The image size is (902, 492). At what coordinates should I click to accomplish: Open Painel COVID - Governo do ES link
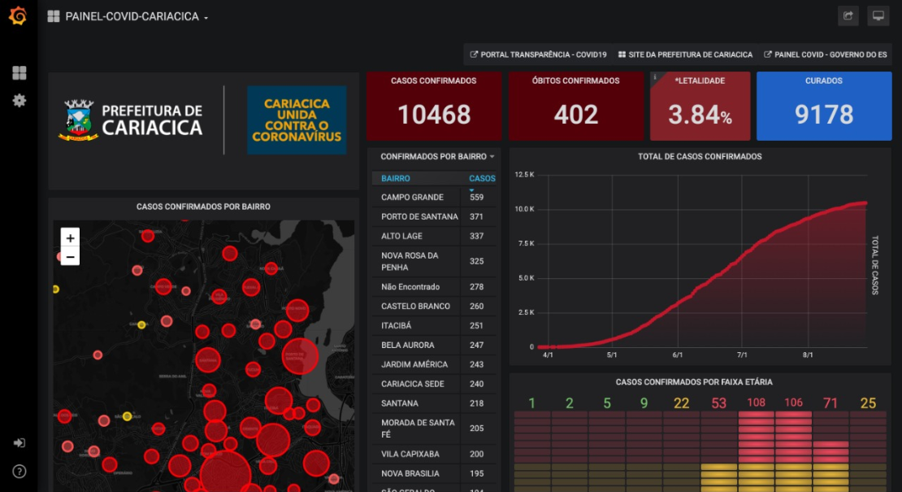[825, 54]
